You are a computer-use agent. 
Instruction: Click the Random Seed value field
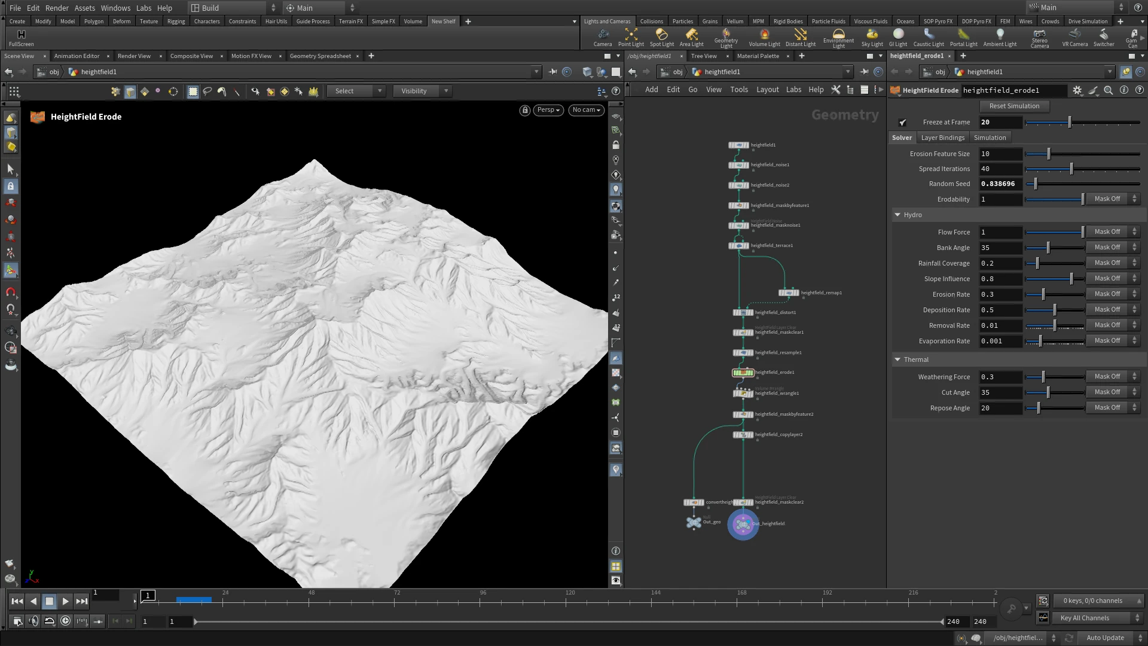pyautogui.click(x=1000, y=184)
